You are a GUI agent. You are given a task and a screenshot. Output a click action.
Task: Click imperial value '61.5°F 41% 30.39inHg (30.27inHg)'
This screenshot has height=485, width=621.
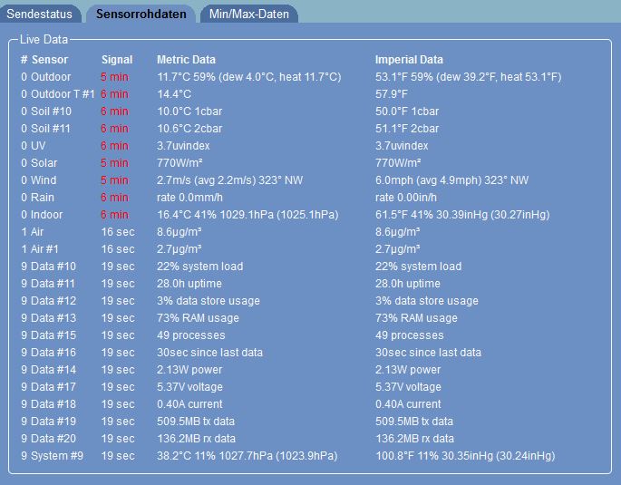pyautogui.click(x=462, y=215)
